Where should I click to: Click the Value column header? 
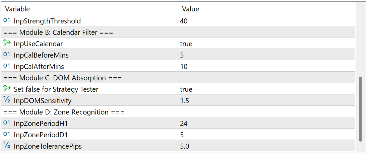[x=190, y=9]
